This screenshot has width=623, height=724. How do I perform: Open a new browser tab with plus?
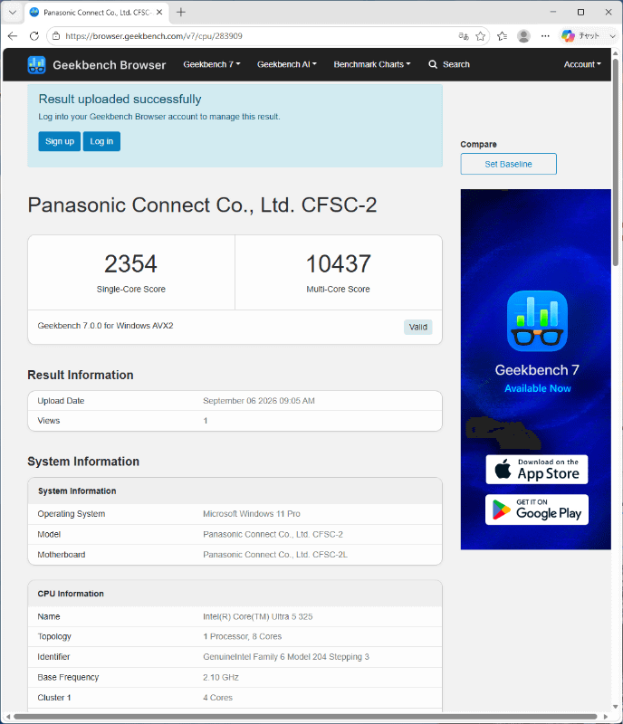click(x=181, y=13)
